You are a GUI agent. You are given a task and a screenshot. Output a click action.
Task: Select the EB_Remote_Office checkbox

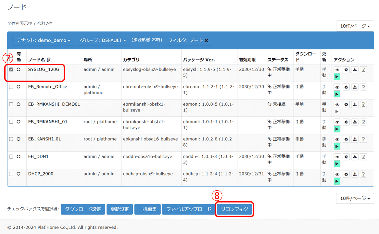click(11, 86)
